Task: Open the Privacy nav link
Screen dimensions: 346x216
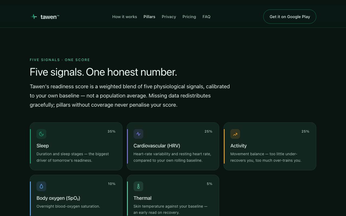Action: tap(169, 17)
